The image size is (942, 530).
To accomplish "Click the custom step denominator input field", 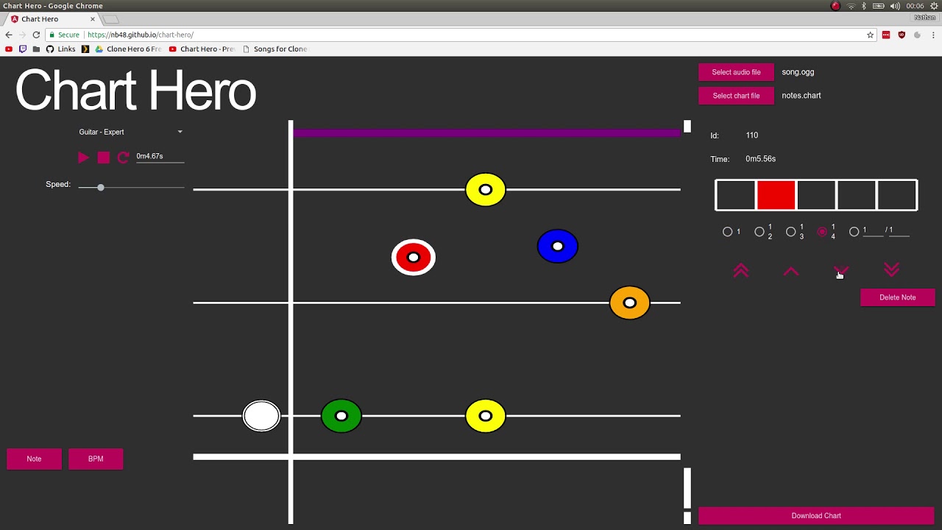I will (x=899, y=230).
